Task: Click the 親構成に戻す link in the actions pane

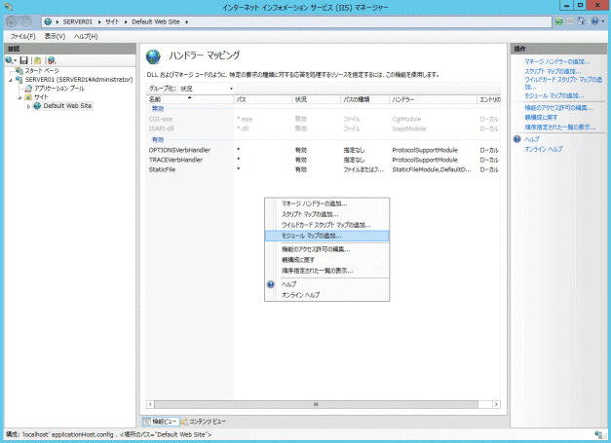Action: point(541,117)
